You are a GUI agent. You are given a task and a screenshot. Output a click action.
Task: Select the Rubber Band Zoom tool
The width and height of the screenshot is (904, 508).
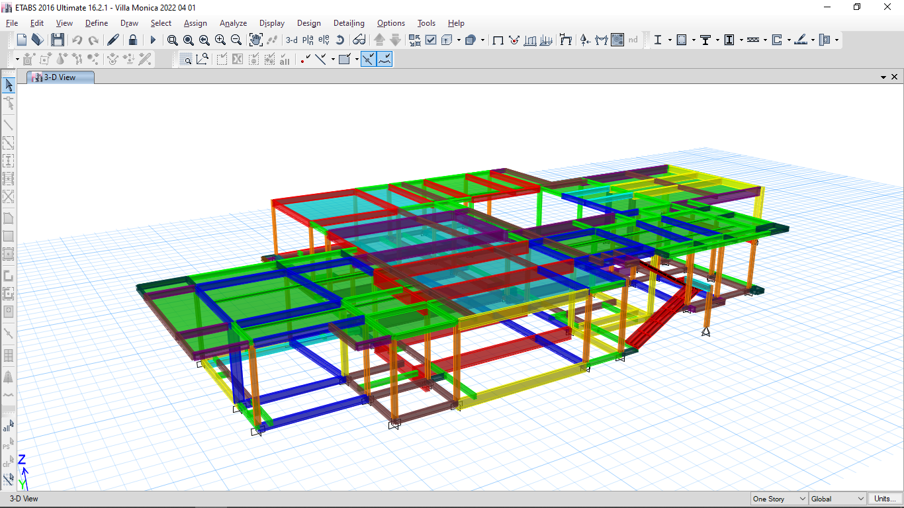pos(172,40)
